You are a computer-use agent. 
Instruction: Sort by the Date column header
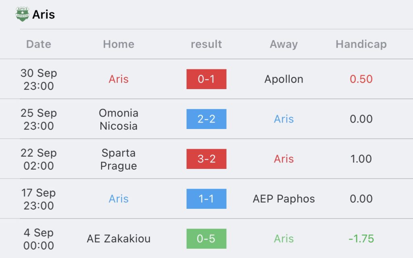coord(38,44)
